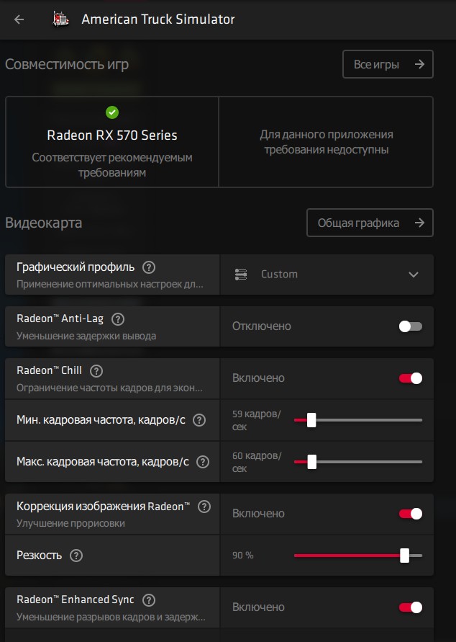This screenshot has width=456, height=642.
Task: Go back with the left arrow icon
Action: 19,19
